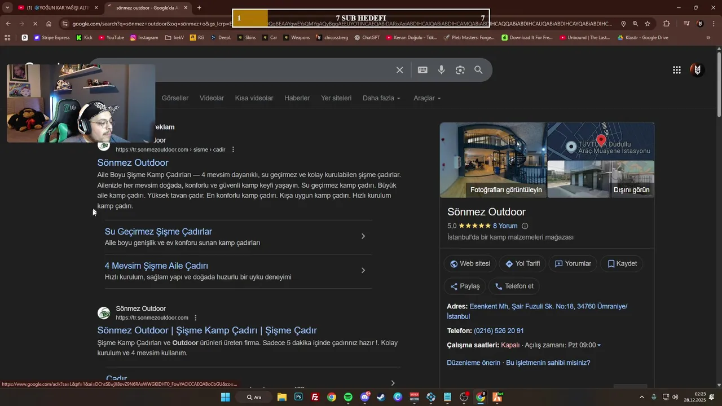Open File Explorer from the taskbar
The width and height of the screenshot is (722, 406).
point(281,397)
